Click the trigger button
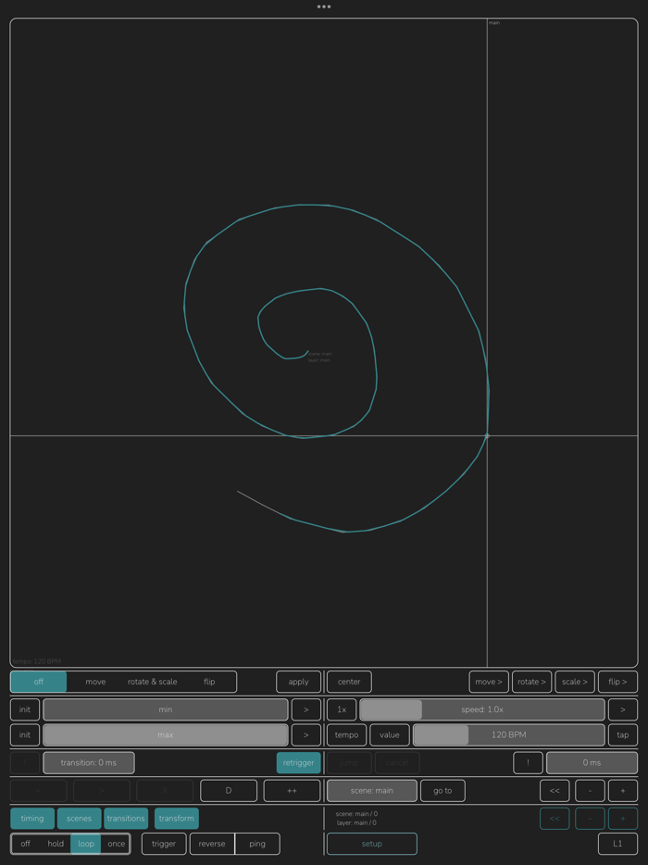Viewport: 648px width, 865px height. coord(164,844)
